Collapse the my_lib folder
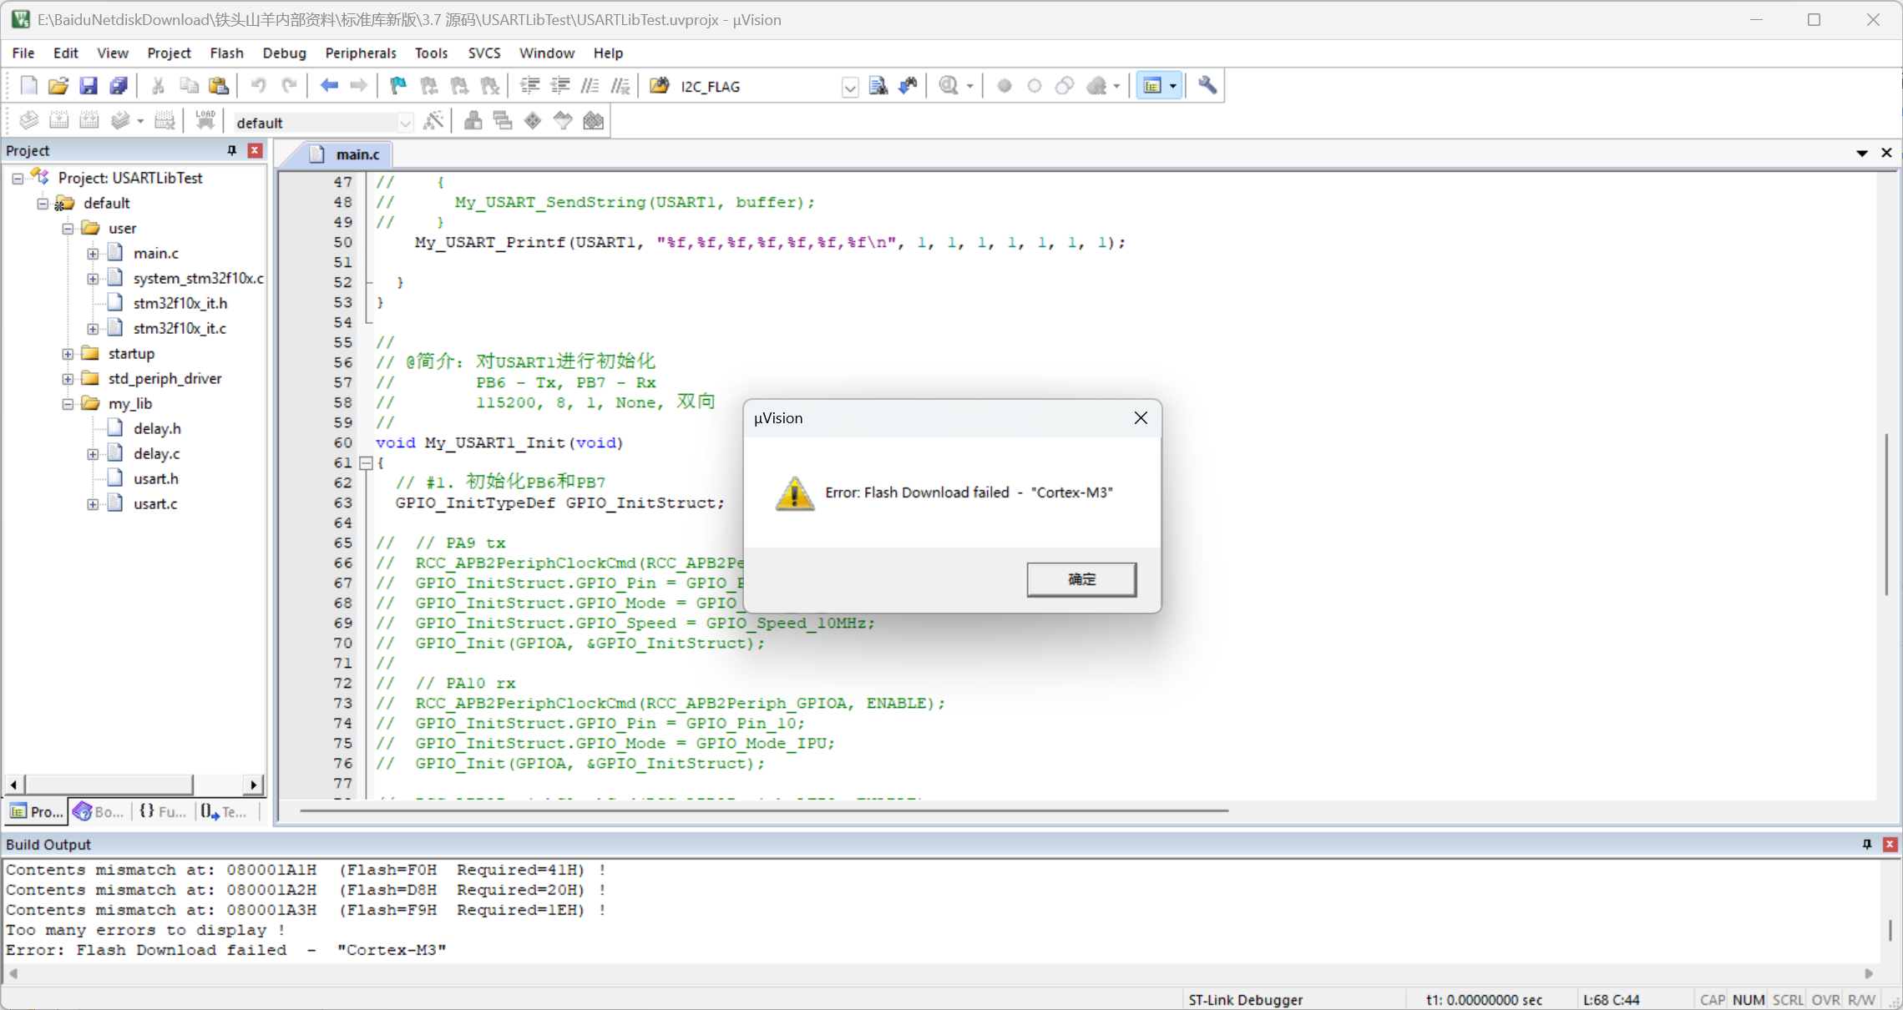The width and height of the screenshot is (1903, 1010). 68,404
